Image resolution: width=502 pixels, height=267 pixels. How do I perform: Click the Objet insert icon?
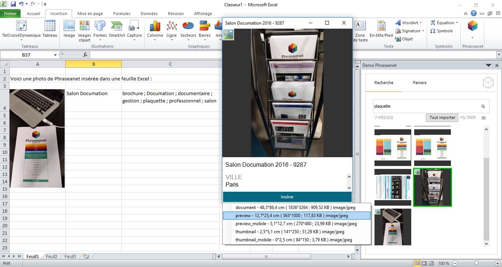tap(404, 39)
